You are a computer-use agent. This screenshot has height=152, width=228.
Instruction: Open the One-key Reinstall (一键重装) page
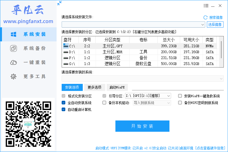(x=28, y=62)
